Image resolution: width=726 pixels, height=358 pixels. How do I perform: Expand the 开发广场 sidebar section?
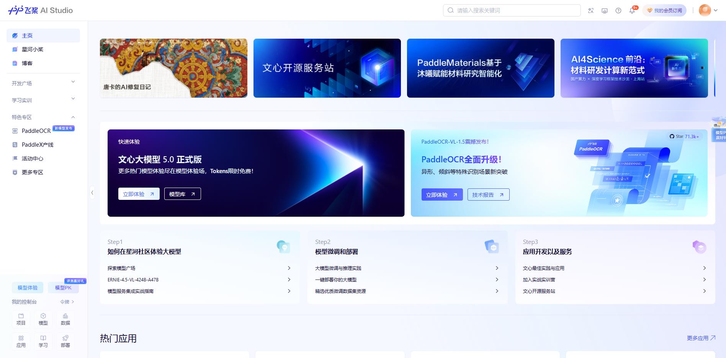point(43,83)
